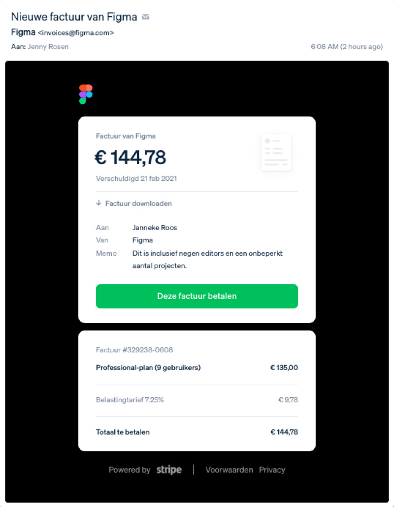Image resolution: width=394 pixels, height=507 pixels.
Task: Click the Figma sender name
Action: [x=23, y=33]
